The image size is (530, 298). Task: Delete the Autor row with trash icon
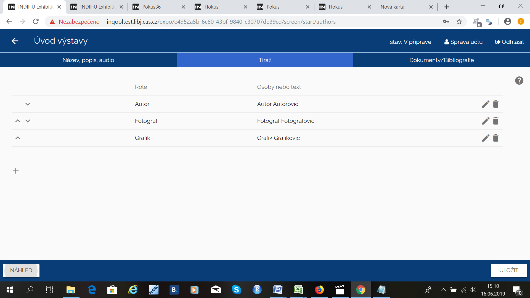tap(496, 104)
